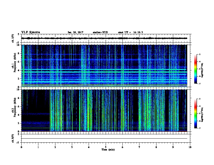Click the "ch.3(V)" waveform axis label
Screen dimensions: 214x165
pos(13,139)
